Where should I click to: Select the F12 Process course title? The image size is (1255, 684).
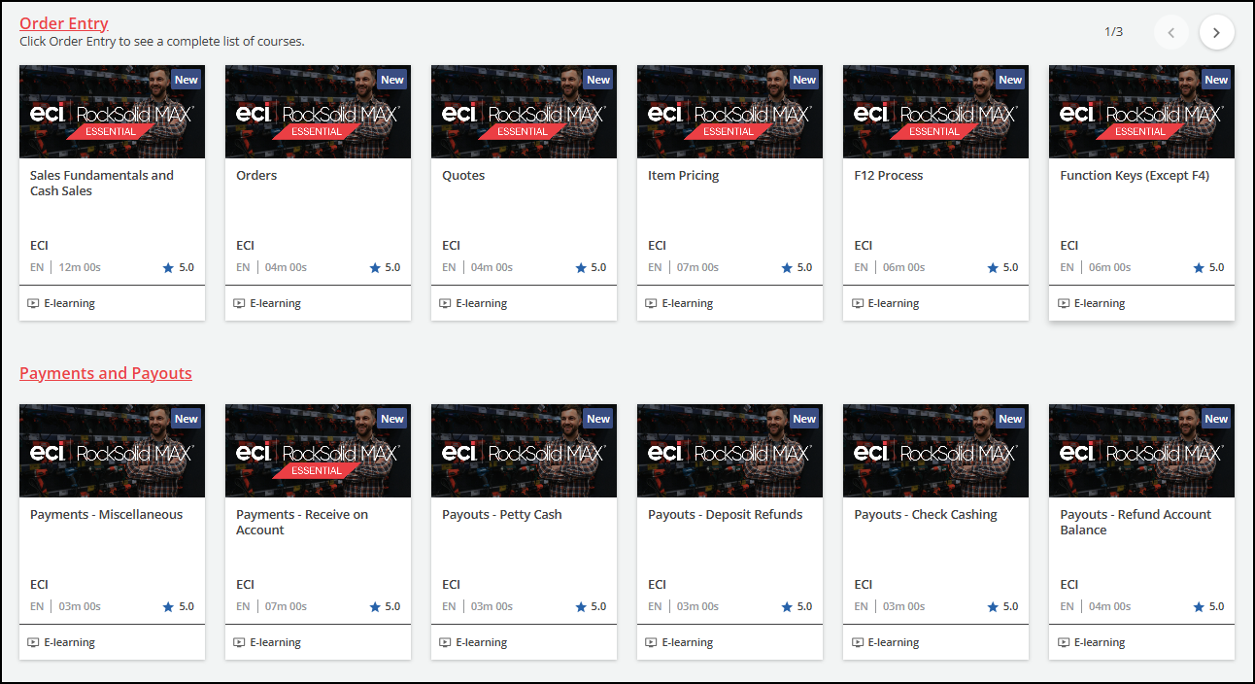pyautogui.click(x=888, y=176)
